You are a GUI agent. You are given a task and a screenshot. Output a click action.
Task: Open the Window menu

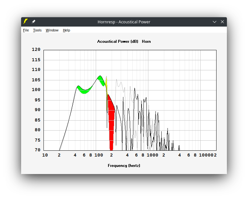tap(52, 30)
